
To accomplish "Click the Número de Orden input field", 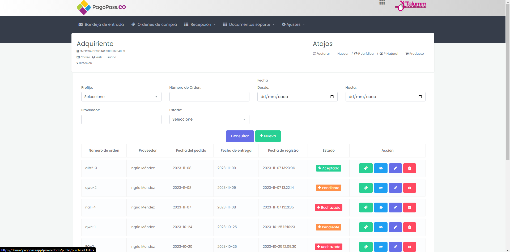I will coord(209,97).
